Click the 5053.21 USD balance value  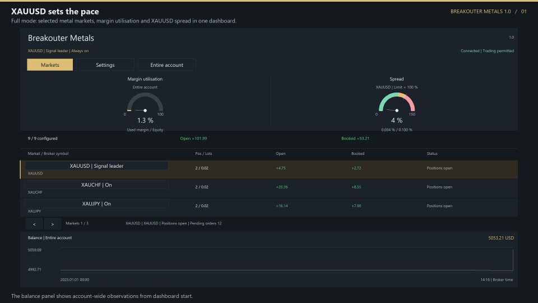click(501, 238)
